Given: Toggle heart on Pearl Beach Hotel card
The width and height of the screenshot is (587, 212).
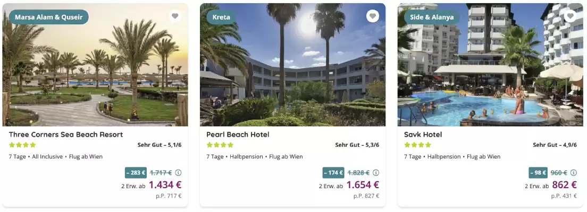Looking at the screenshot, I should pos(373,16).
